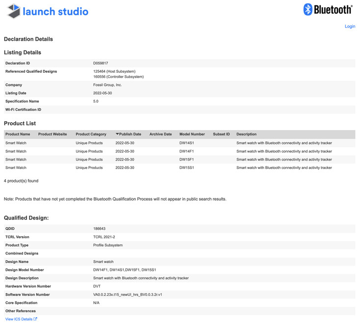Click the launch studio title text
This screenshot has width=362, height=326.
(x=55, y=11)
